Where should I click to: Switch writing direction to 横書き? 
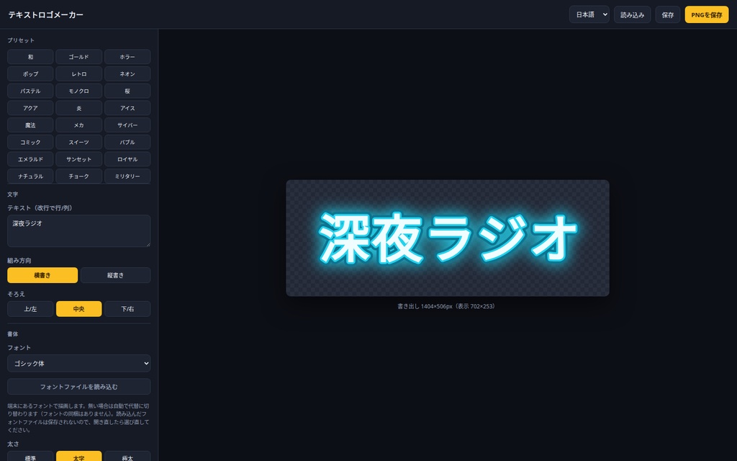tap(42, 275)
